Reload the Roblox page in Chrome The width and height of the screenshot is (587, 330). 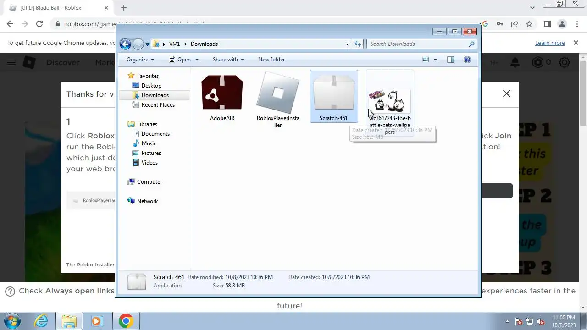[x=39, y=24]
